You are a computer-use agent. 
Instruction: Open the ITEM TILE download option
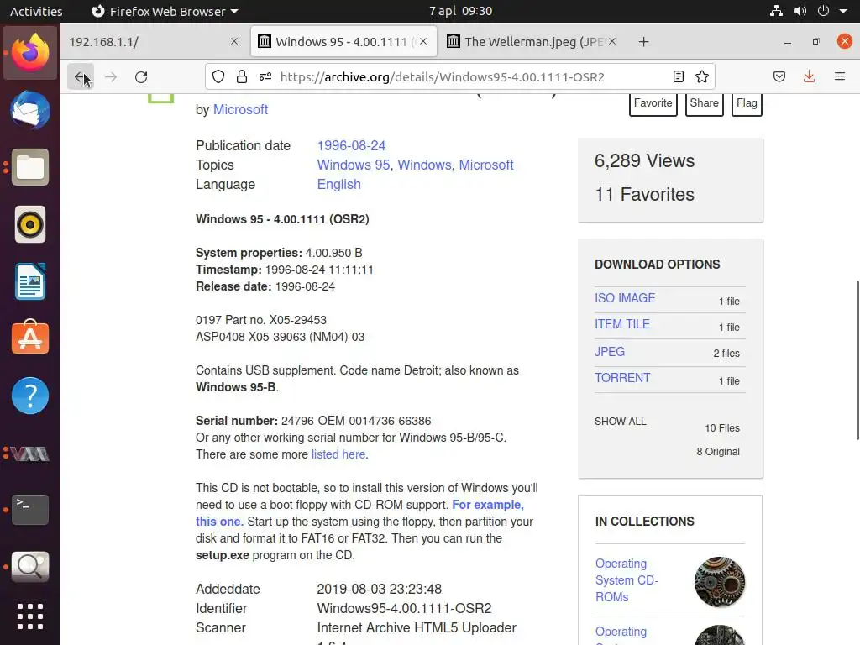coord(622,325)
